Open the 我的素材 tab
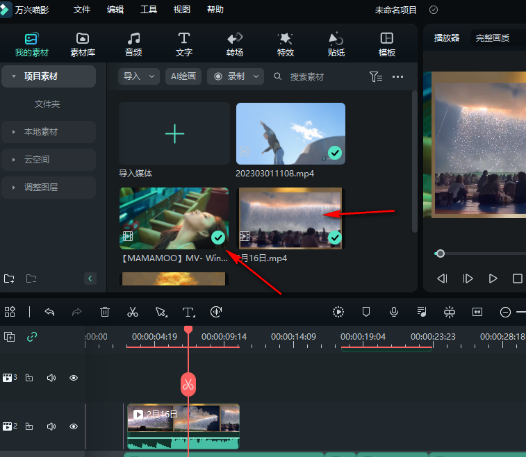 point(31,44)
